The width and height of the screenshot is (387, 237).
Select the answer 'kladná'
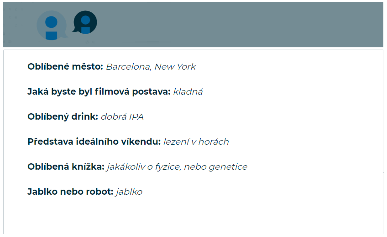[x=188, y=92]
